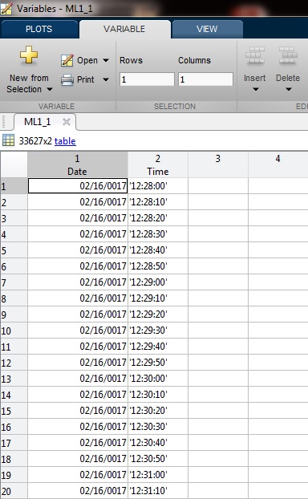Click the New from Selection plus icon

pyautogui.click(x=29, y=55)
